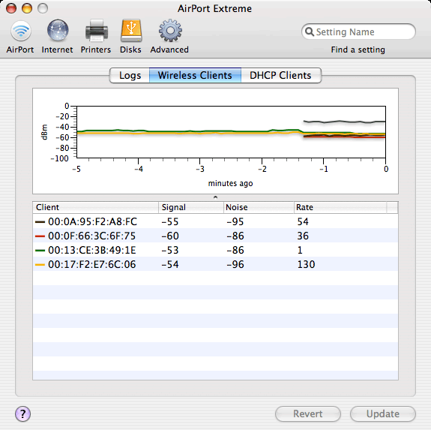431x430 pixels.
Task: Open the Internet globe settings
Action: tap(57, 36)
